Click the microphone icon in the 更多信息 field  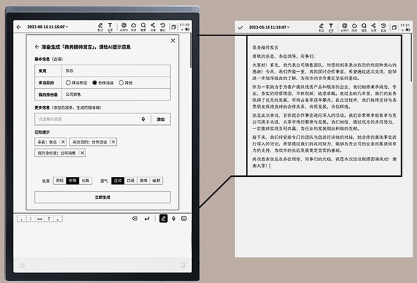143,119
